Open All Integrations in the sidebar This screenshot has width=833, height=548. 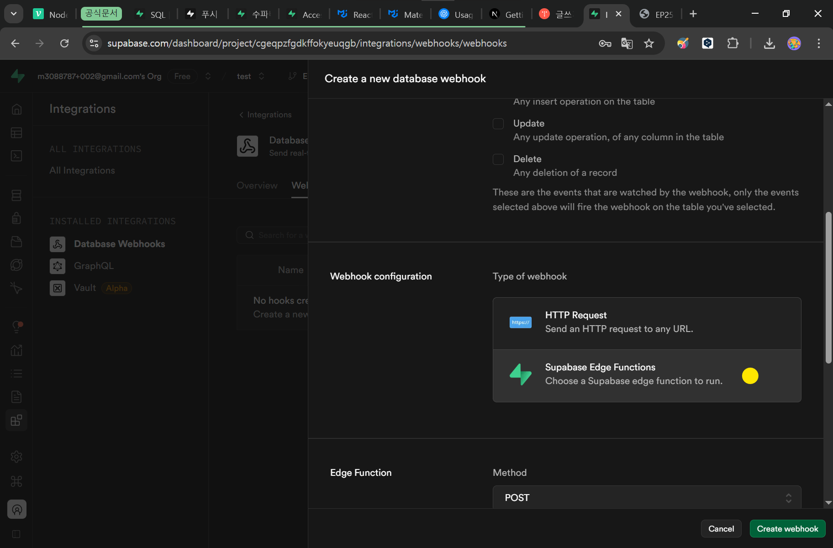(82, 170)
